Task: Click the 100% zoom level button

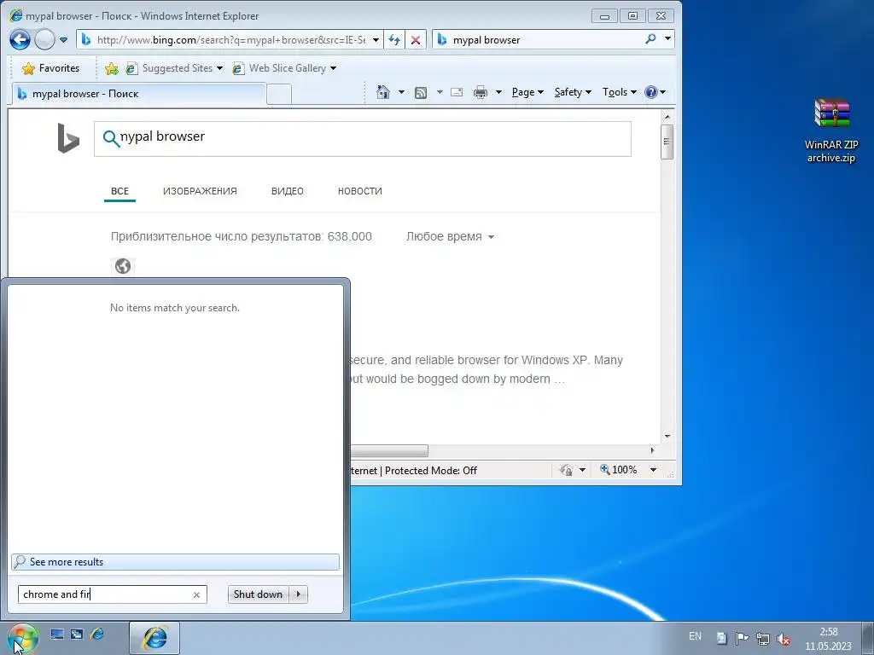Action: [618, 470]
